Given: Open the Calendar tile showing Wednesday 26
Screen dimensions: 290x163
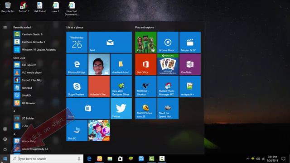Looking at the screenshot, I should (x=77, y=42).
